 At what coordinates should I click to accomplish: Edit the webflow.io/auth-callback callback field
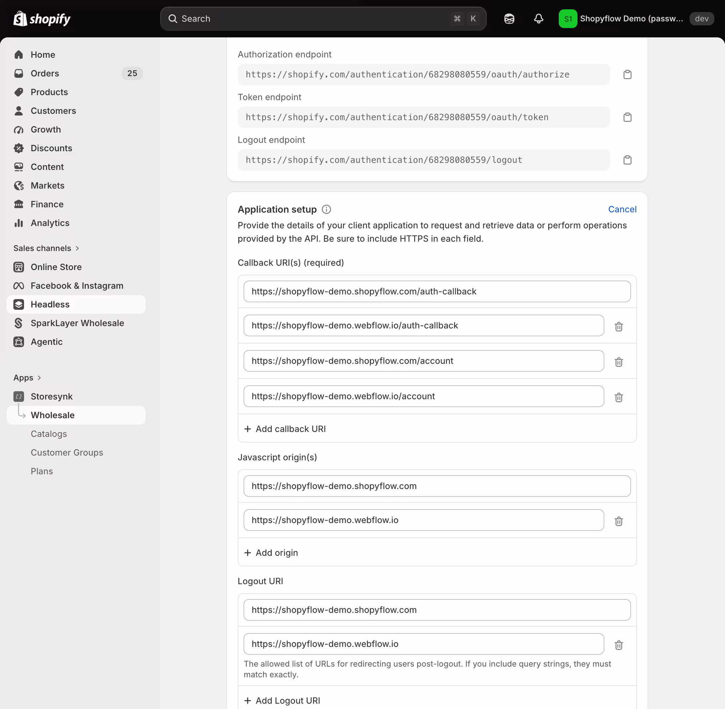[x=424, y=325]
